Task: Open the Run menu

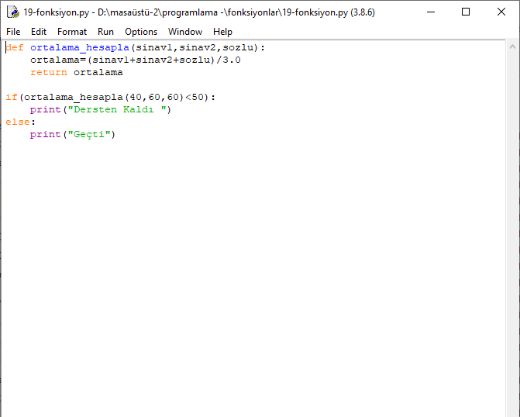Action: [x=105, y=32]
